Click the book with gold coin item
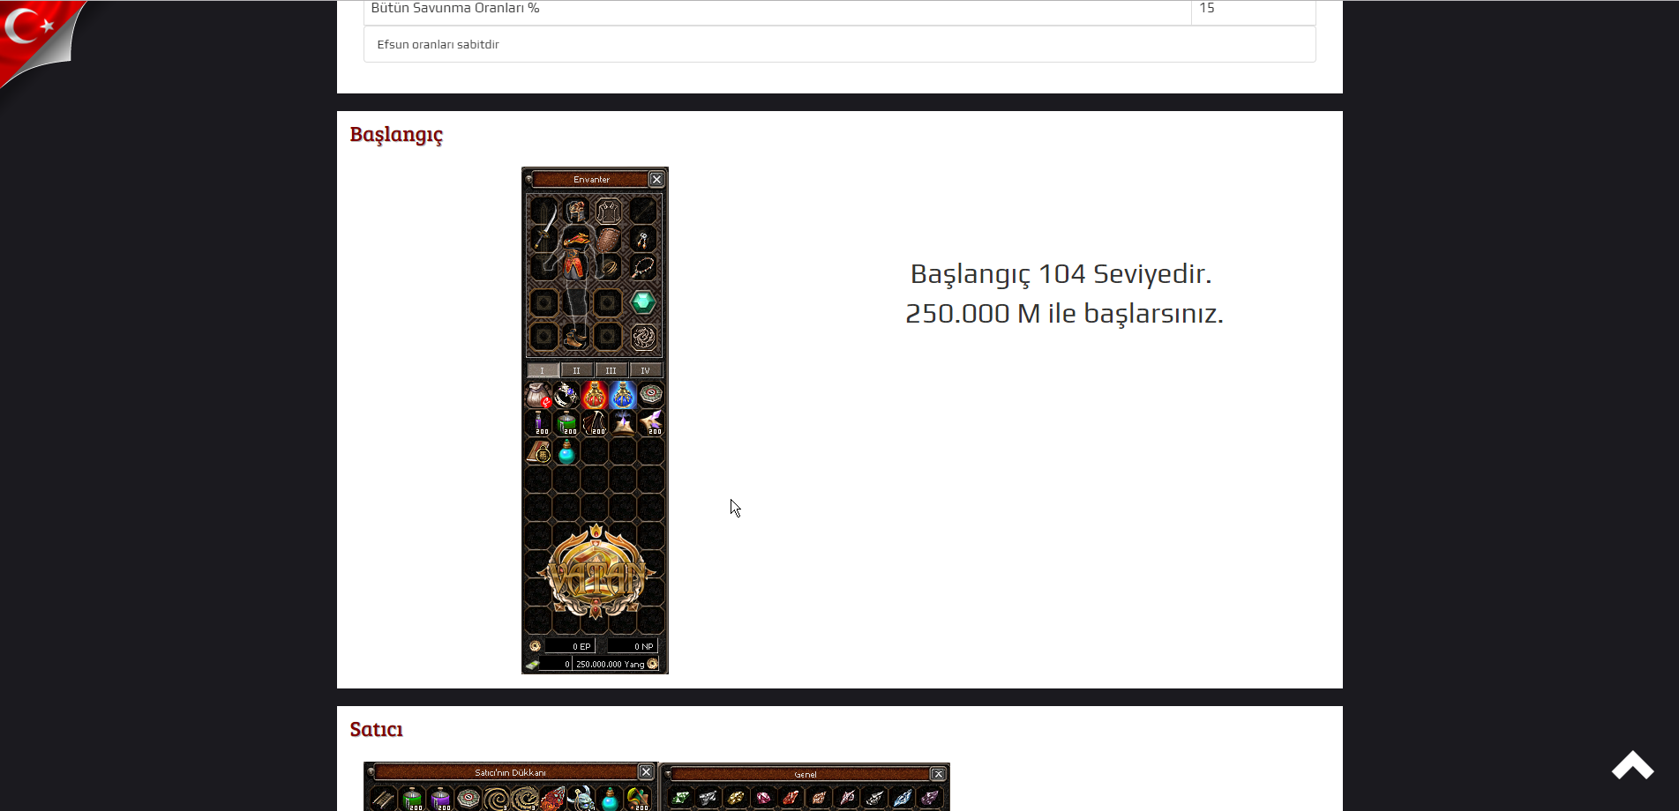This screenshot has height=811, width=1679. pos(538,452)
